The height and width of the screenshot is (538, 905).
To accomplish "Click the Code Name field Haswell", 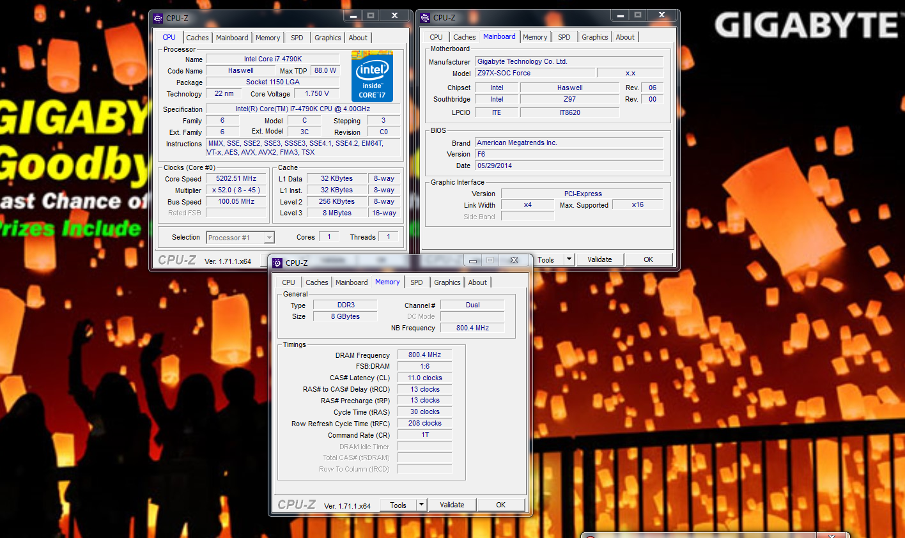I will [240, 70].
